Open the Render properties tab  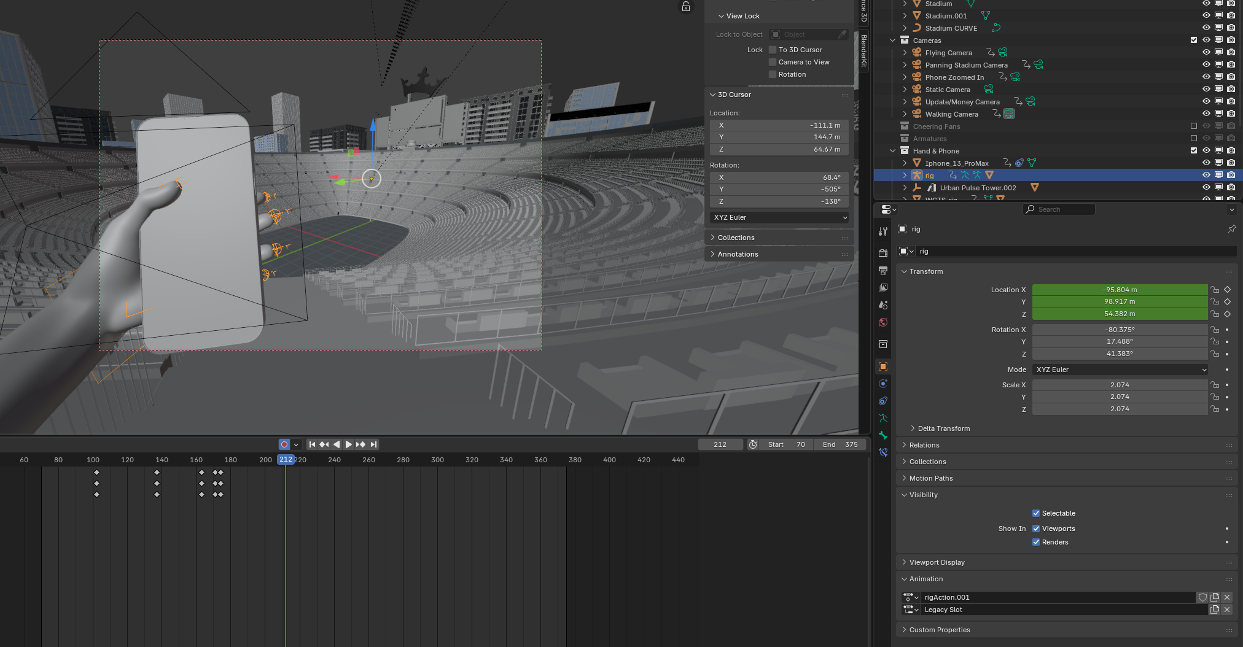[x=883, y=253]
